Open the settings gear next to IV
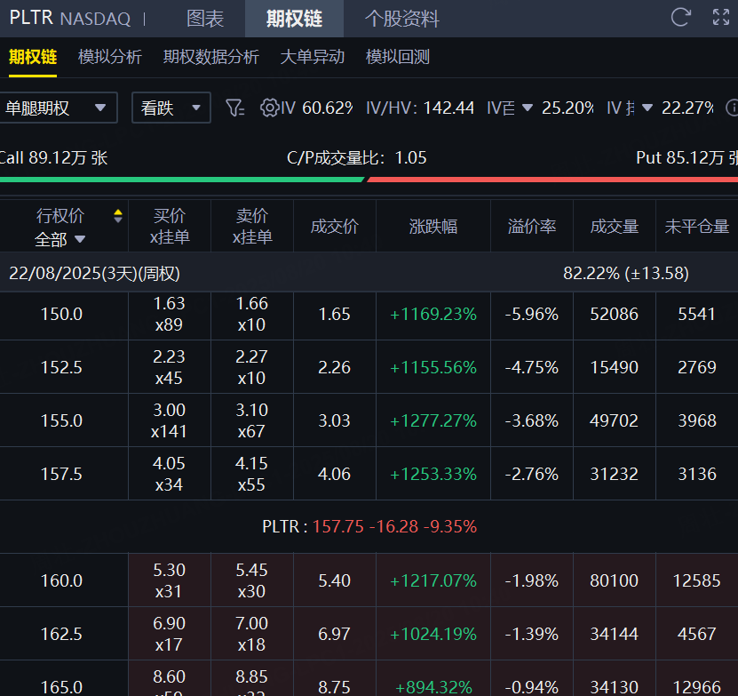738x696 pixels. click(269, 108)
